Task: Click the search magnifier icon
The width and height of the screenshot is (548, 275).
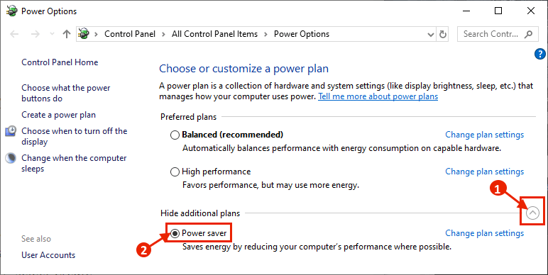Action: (x=528, y=34)
